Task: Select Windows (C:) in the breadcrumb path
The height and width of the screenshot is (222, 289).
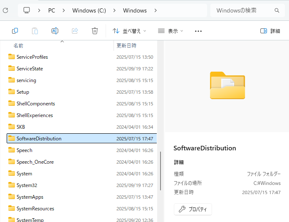Action: [x=89, y=10]
